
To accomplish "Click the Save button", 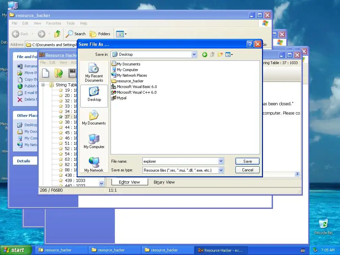I will click(247, 161).
